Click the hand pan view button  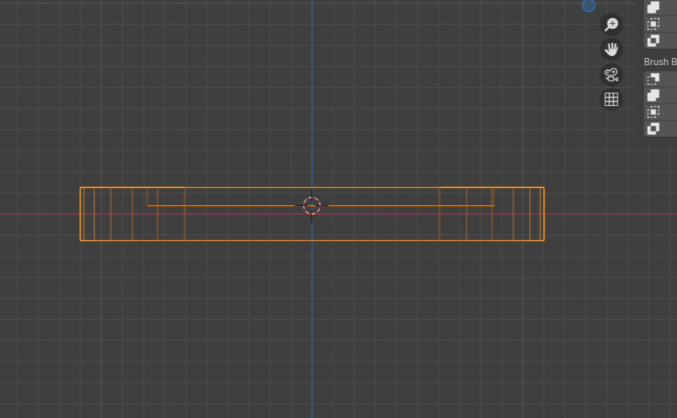click(x=612, y=49)
